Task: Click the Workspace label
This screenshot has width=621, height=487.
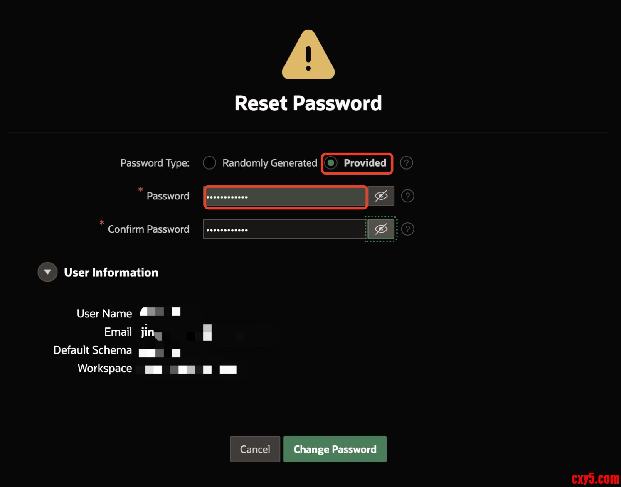Action: pyautogui.click(x=105, y=369)
